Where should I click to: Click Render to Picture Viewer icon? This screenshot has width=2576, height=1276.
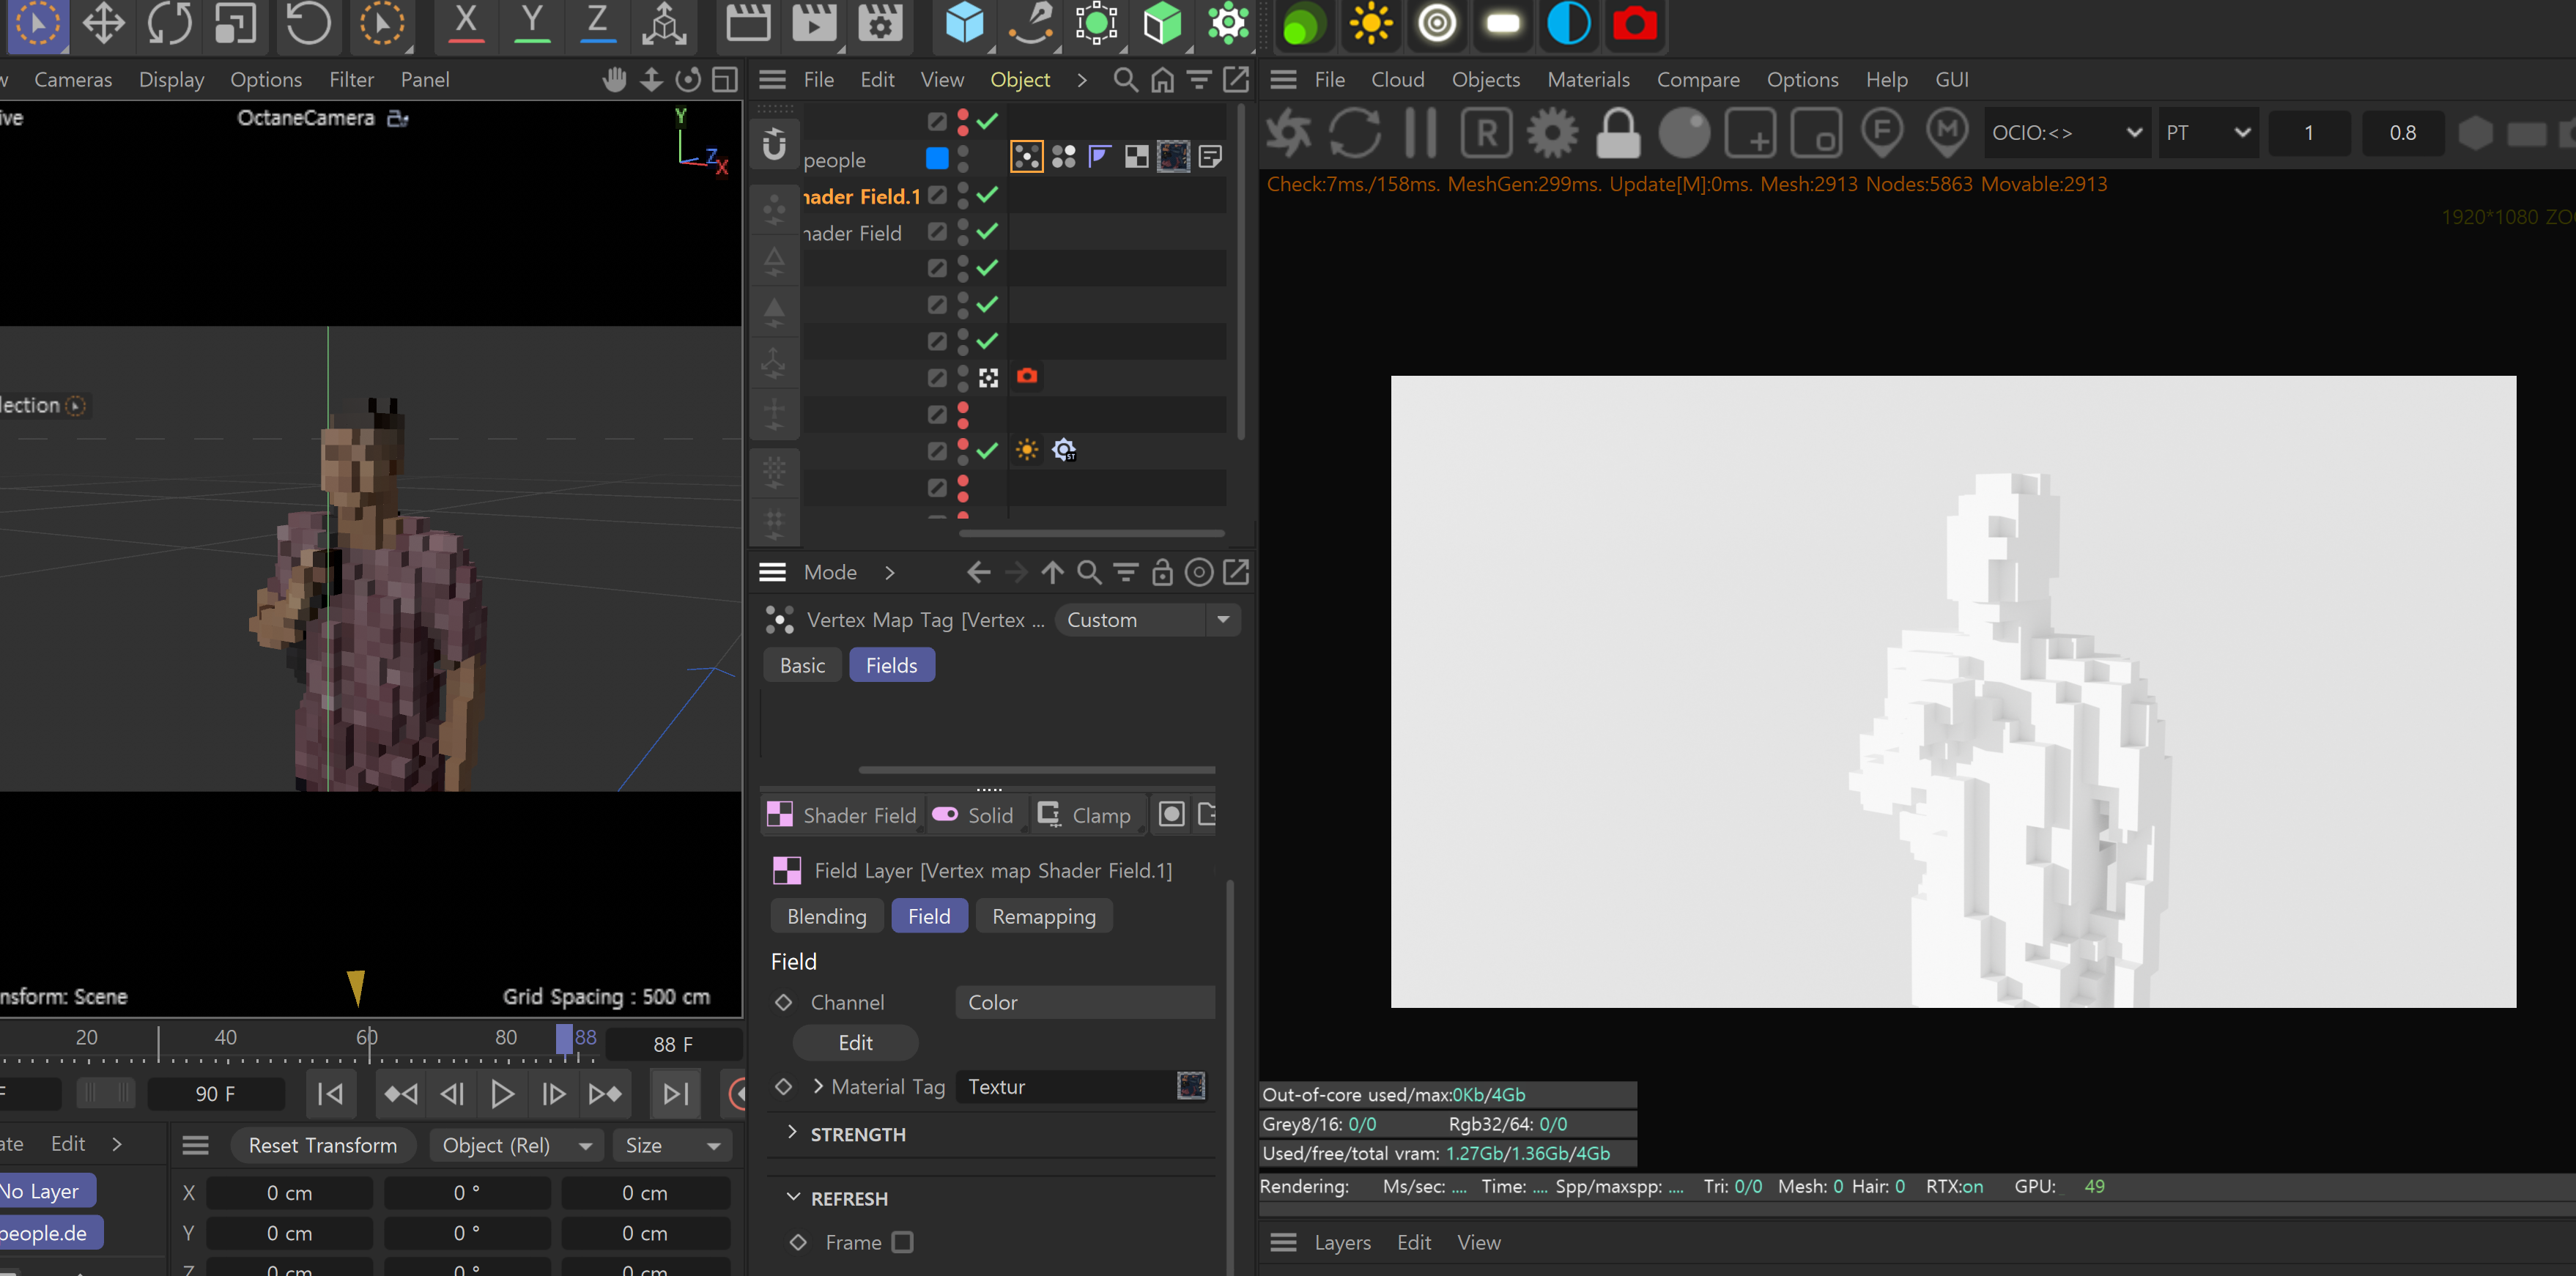(814, 23)
